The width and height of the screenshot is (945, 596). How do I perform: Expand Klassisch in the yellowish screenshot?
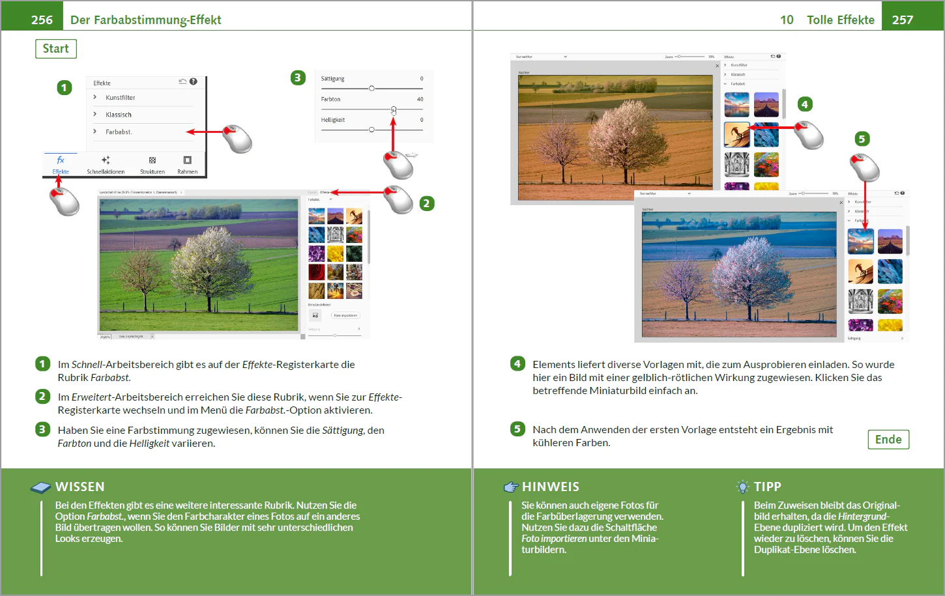click(x=751, y=74)
